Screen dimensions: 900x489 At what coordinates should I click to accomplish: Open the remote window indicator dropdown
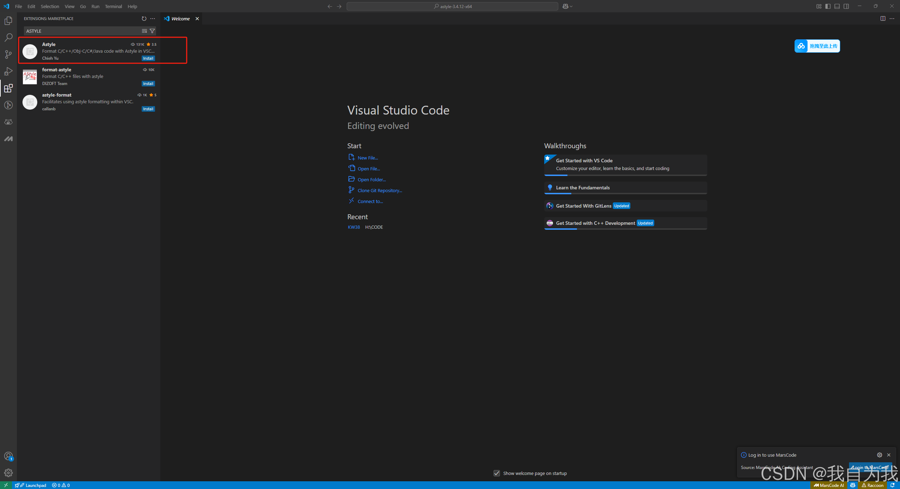pyautogui.click(x=567, y=6)
